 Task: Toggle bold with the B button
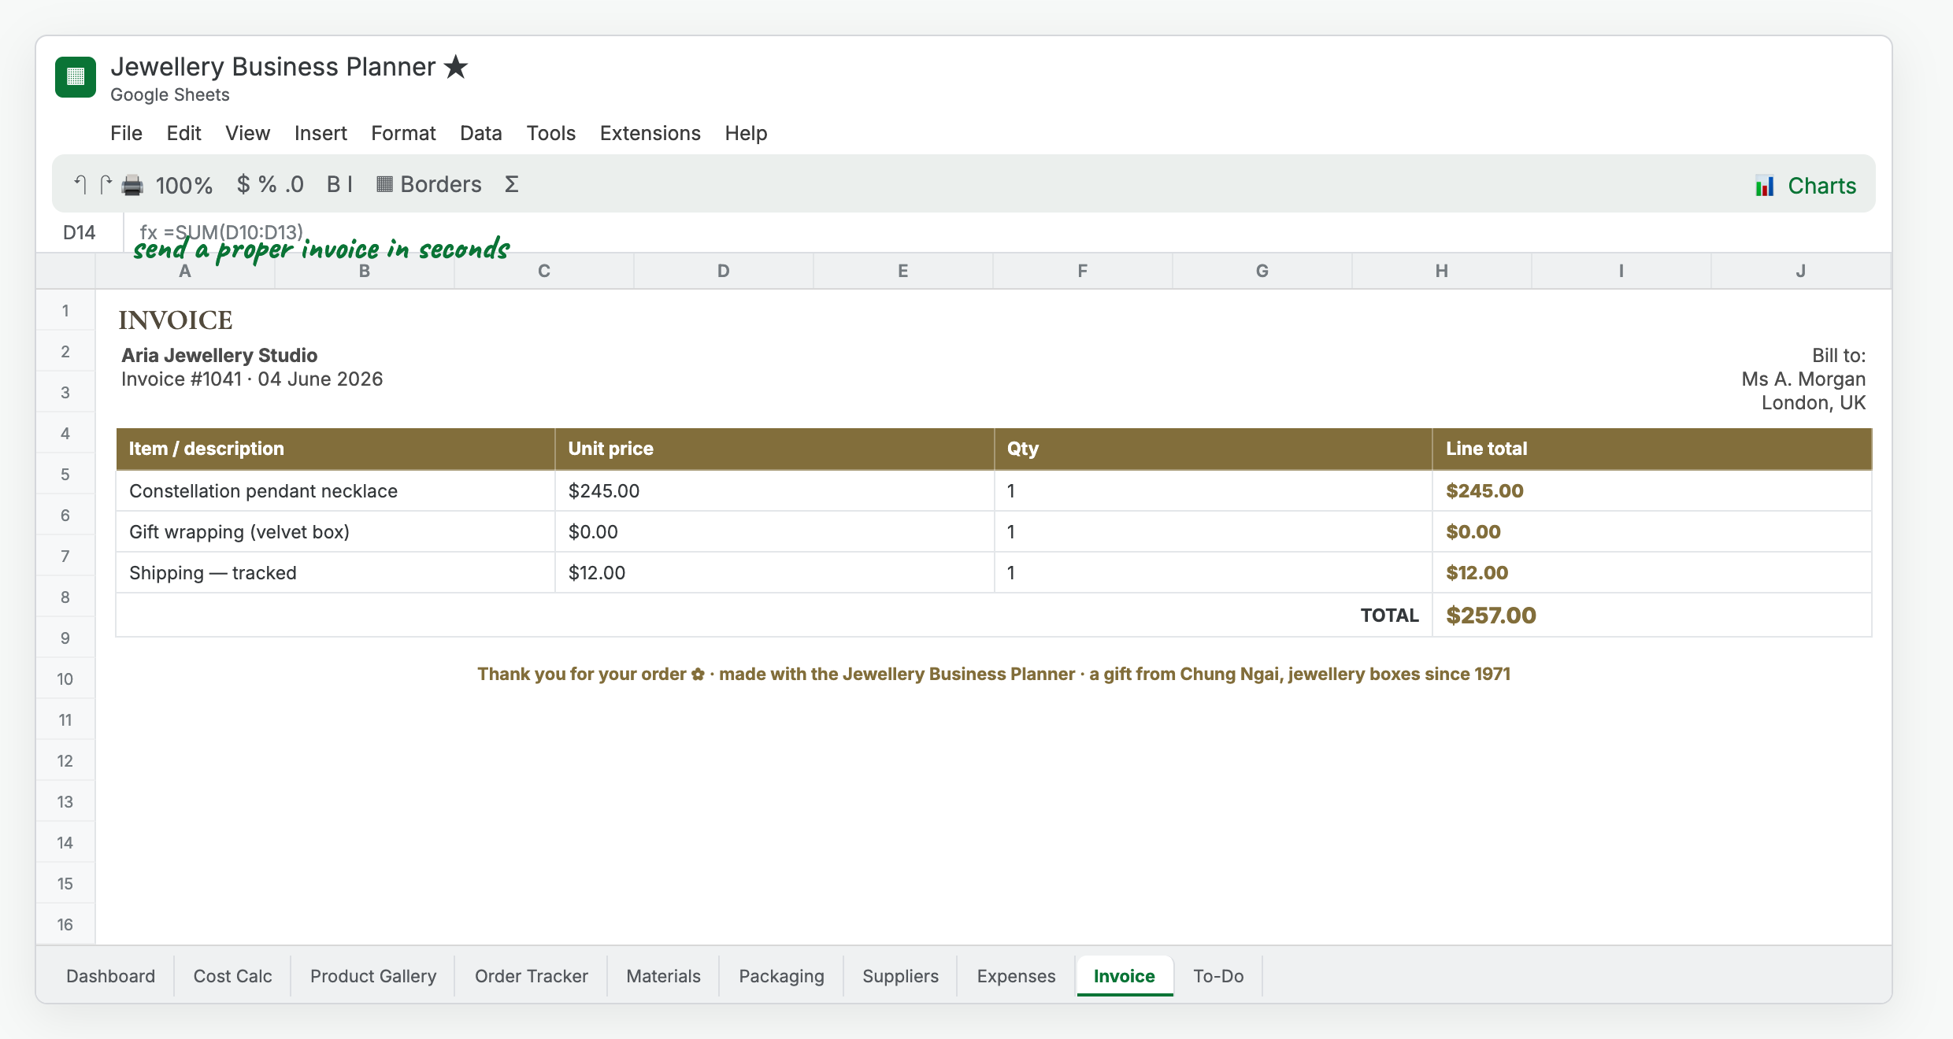tap(333, 184)
